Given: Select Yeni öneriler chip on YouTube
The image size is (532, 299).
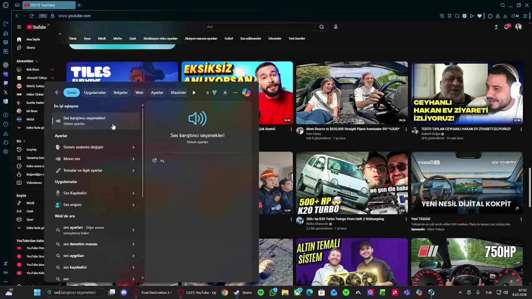Looking at the screenshot, I should (x=297, y=39).
